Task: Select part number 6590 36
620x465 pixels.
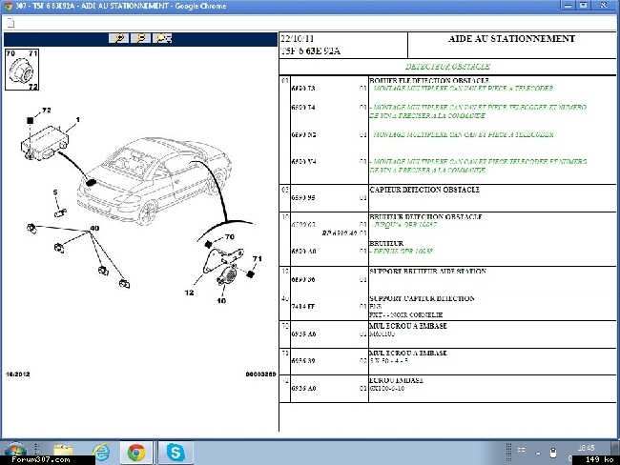Action: click(303, 280)
